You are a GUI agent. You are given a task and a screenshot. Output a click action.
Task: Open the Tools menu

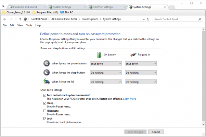click(x=29, y=25)
